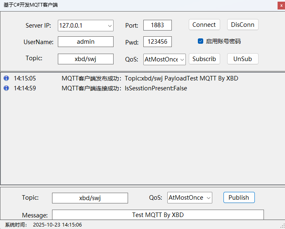Click the Port input field
285x229 pixels.
(157, 25)
